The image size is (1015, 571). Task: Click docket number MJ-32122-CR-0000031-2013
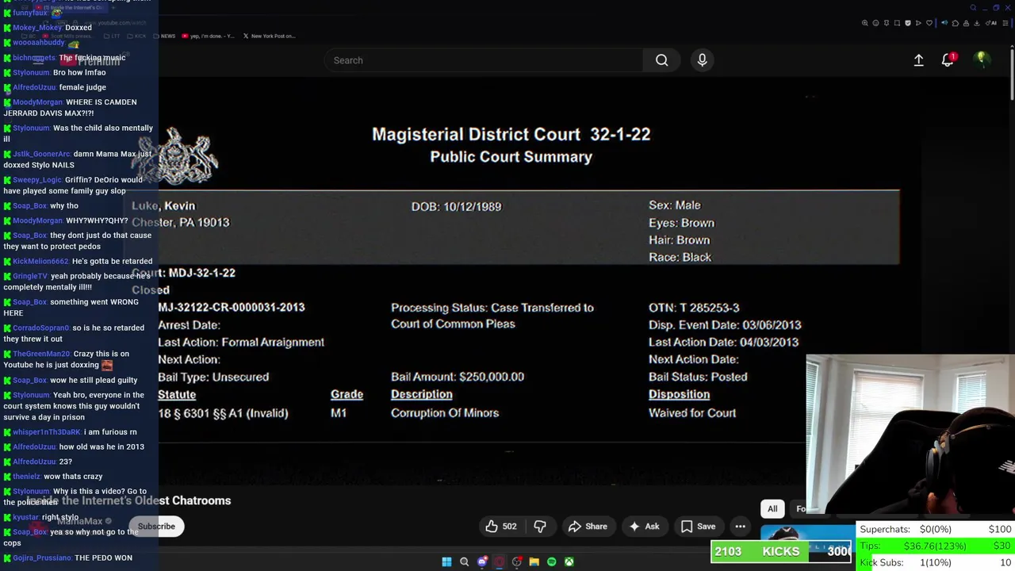coord(231,307)
